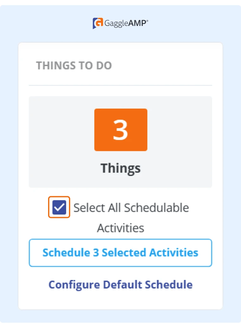This screenshot has width=241, height=328.
Task: Click the "Select All Schedulable" label text
Action: tap(131, 208)
